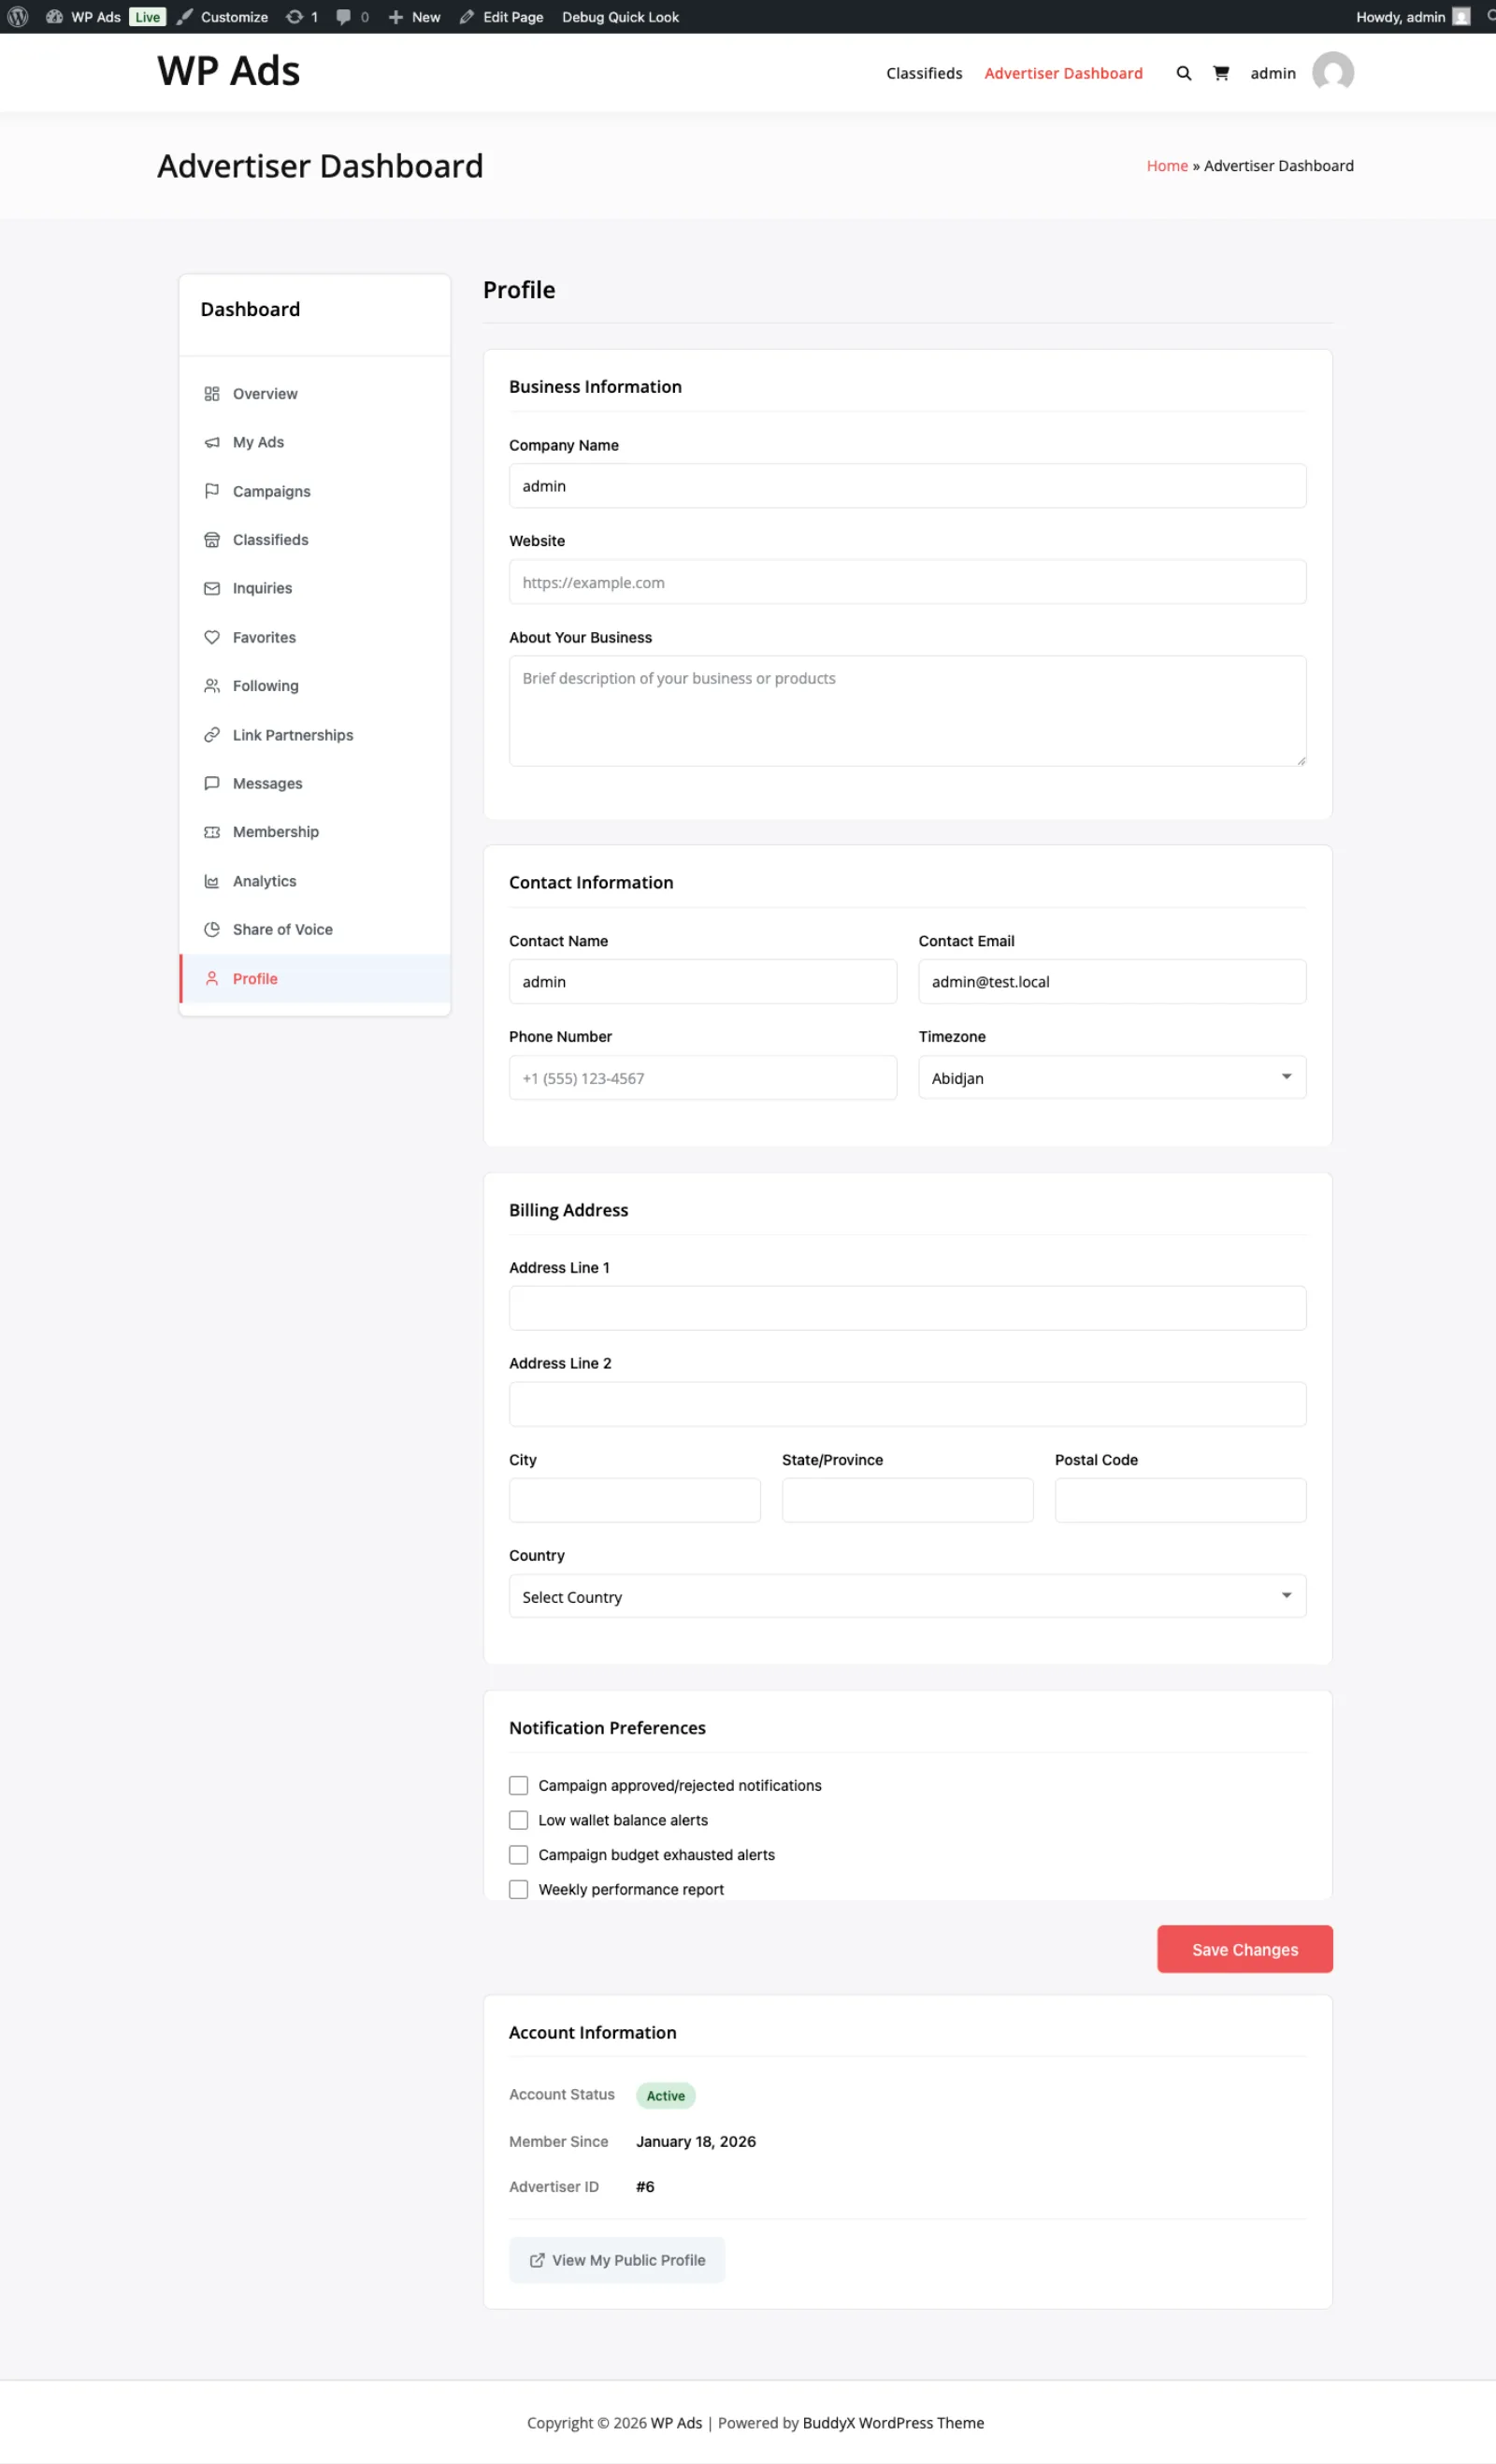Image resolution: width=1496 pixels, height=2464 pixels.
Task: Click the Following people icon
Action: point(212,686)
